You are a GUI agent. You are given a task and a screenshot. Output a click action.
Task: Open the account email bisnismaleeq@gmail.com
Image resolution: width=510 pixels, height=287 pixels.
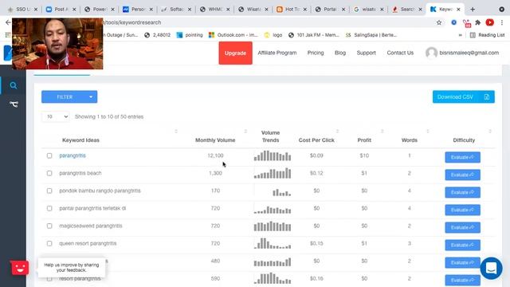pyautogui.click(x=469, y=53)
